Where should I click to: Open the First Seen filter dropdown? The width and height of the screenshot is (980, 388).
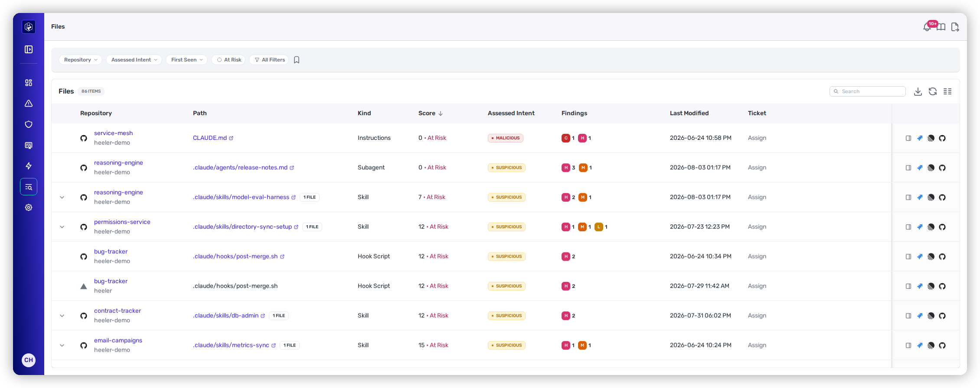pyautogui.click(x=186, y=60)
